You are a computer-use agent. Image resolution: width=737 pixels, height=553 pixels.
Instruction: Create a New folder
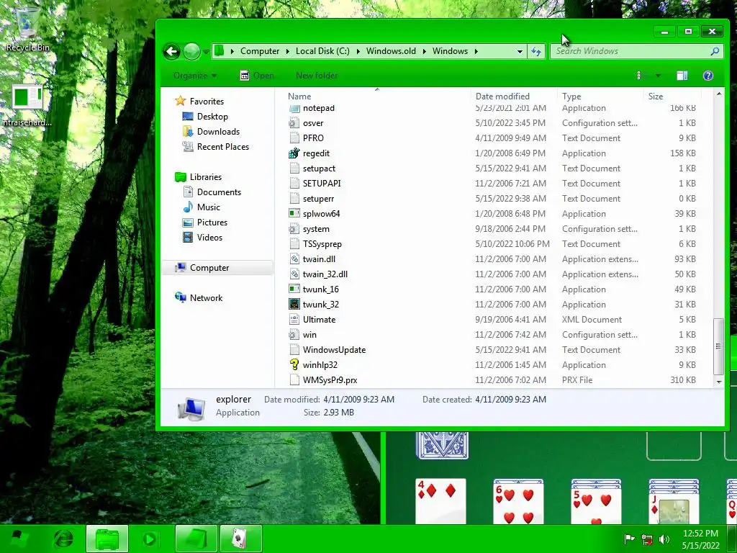coord(317,76)
